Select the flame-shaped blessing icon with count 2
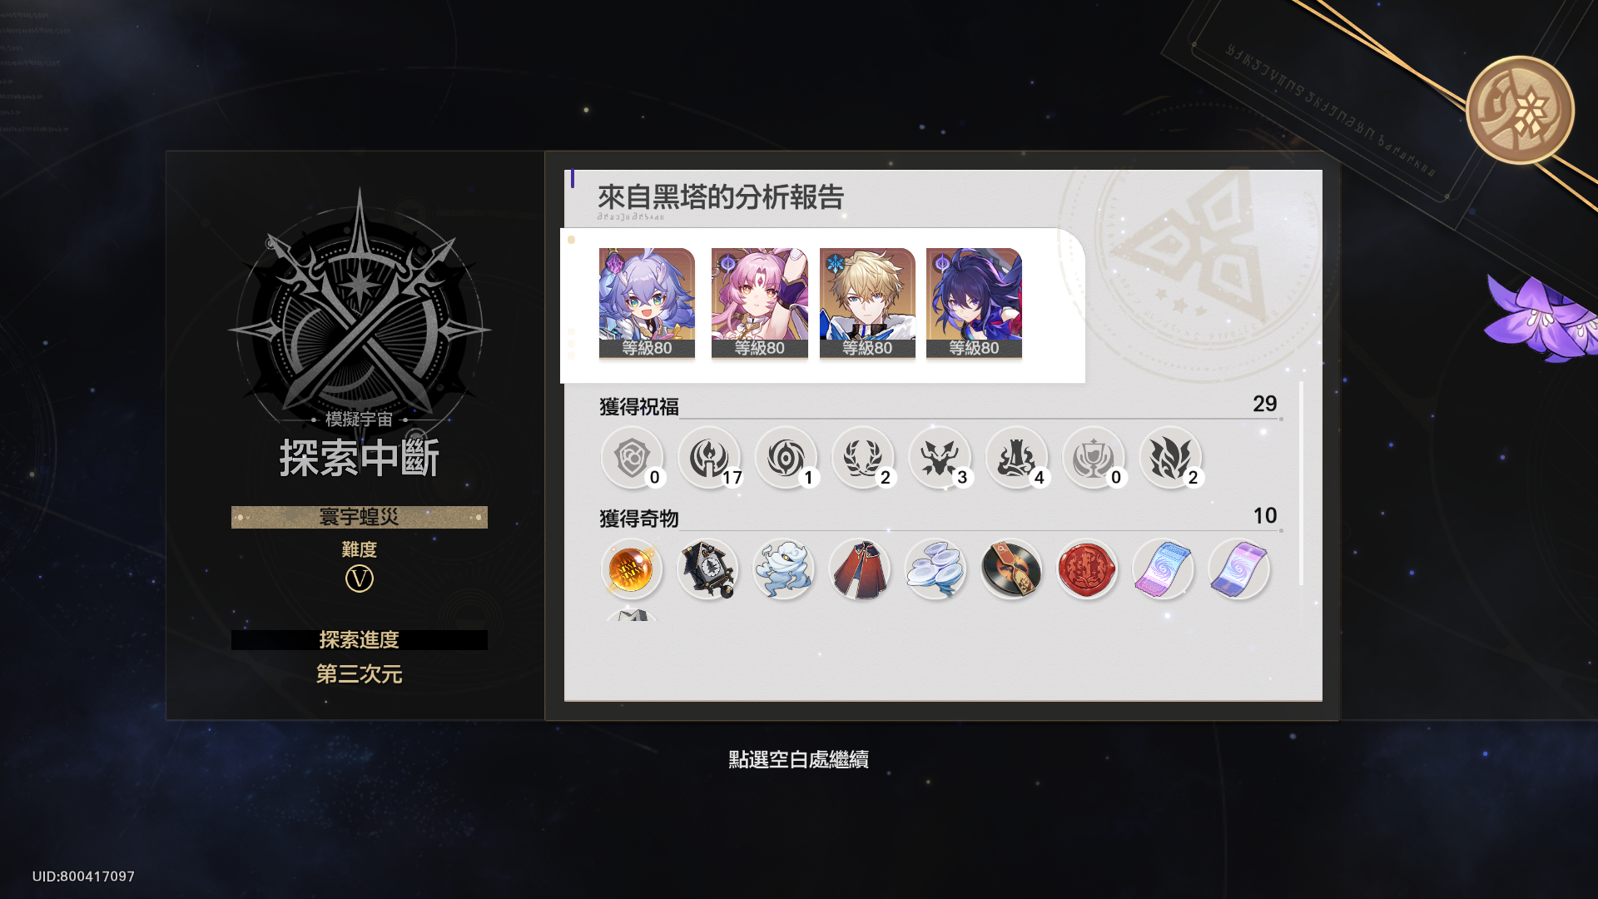This screenshot has height=899, width=1598. pos(1170,458)
